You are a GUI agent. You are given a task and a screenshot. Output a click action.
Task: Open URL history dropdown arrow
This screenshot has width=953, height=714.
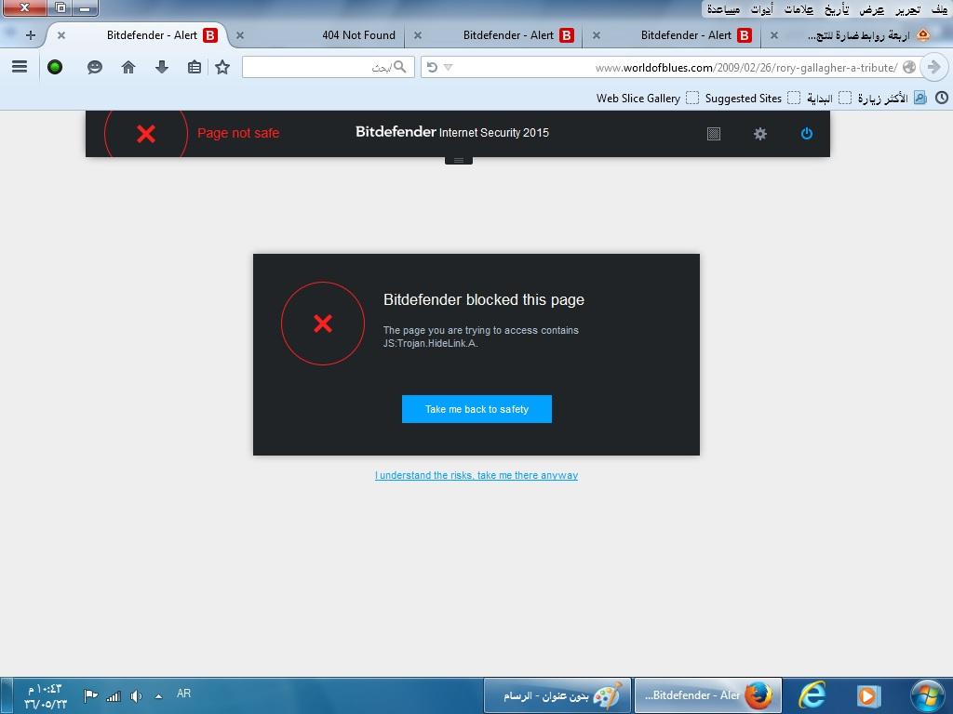[x=448, y=67]
